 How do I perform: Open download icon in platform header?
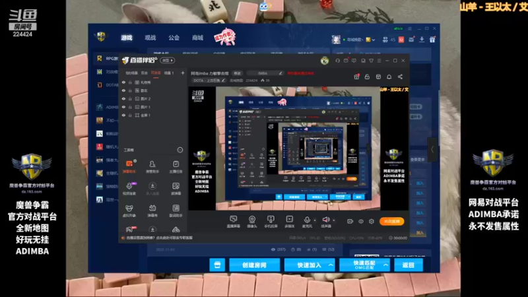coord(422,40)
